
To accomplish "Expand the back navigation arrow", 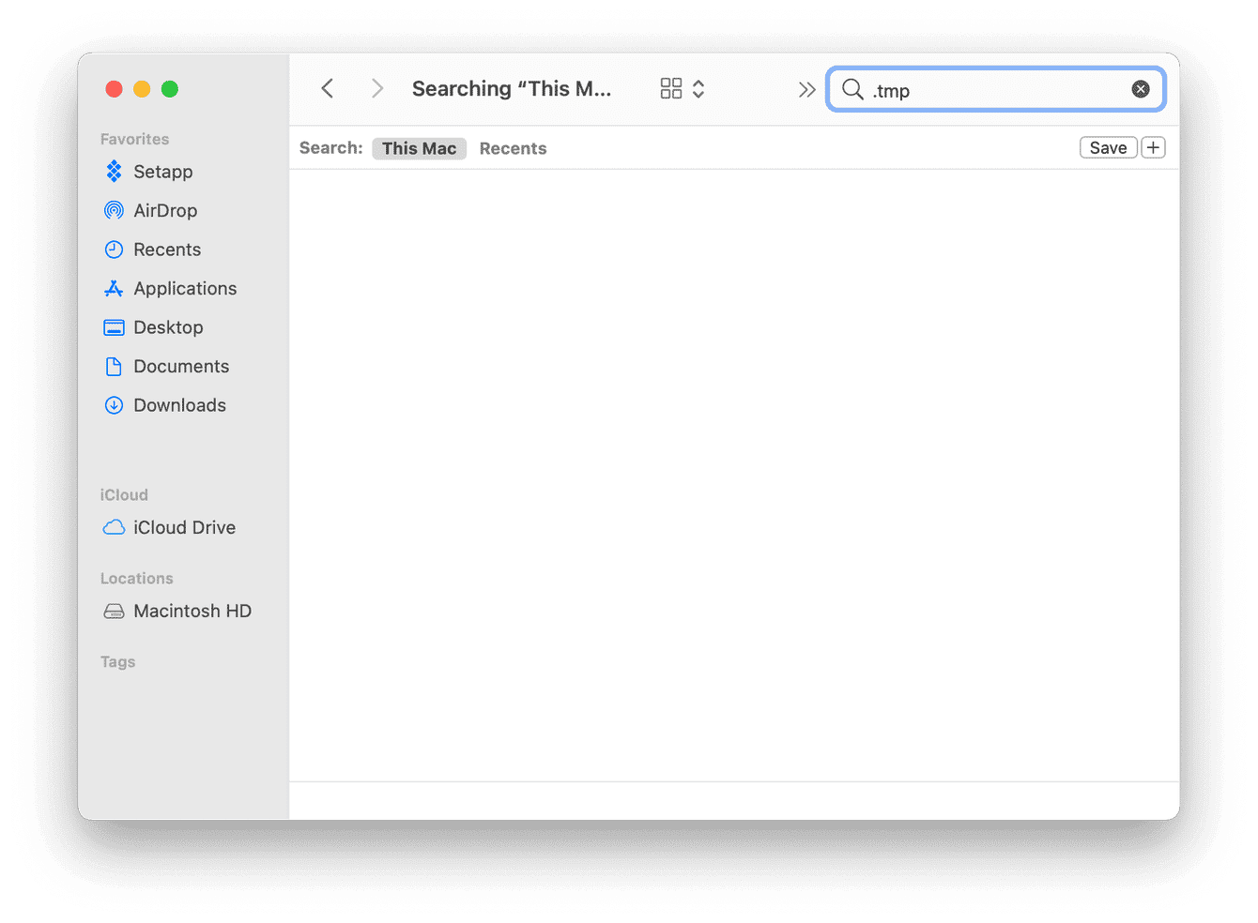I will [x=327, y=87].
